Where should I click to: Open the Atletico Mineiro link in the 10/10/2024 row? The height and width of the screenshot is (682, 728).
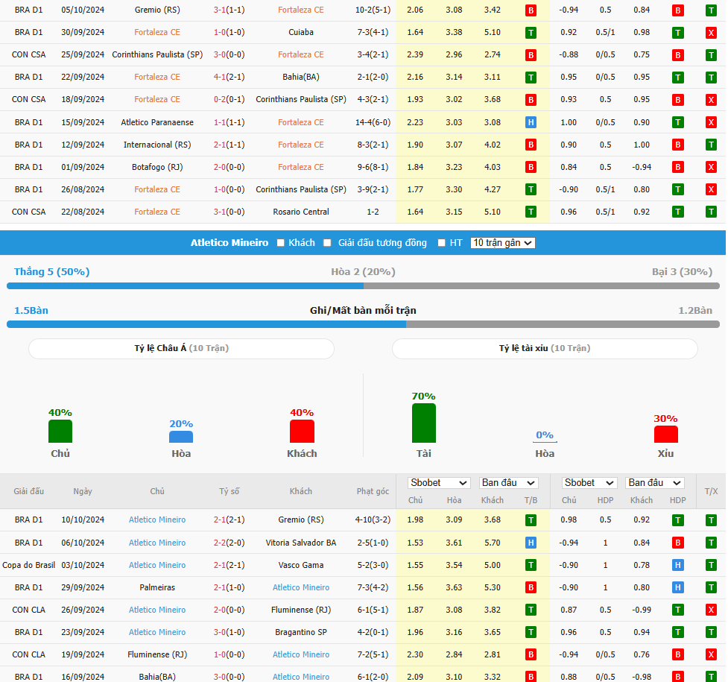click(157, 520)
